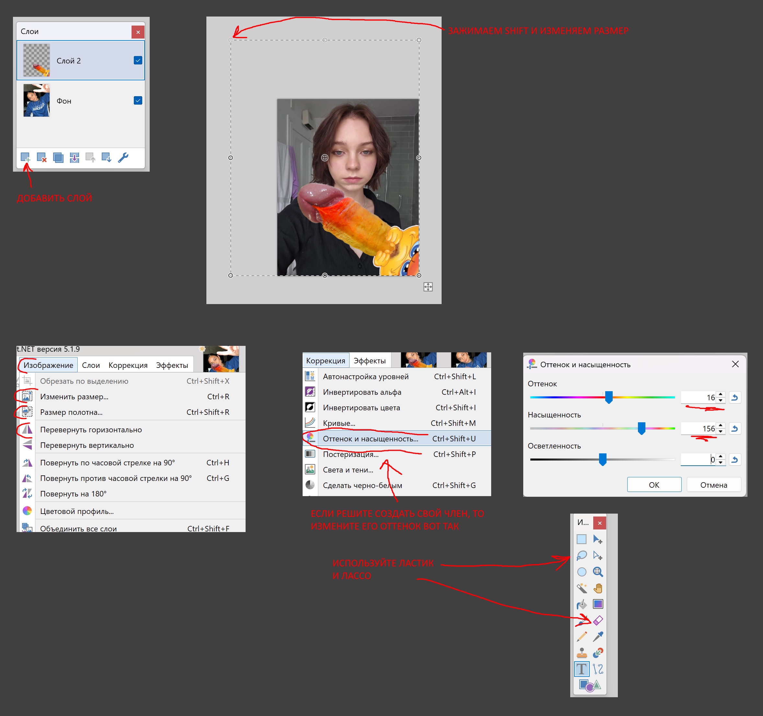763x716 pixels.
Task: Select the Clone Stamp tool
Action: (582, 653)
